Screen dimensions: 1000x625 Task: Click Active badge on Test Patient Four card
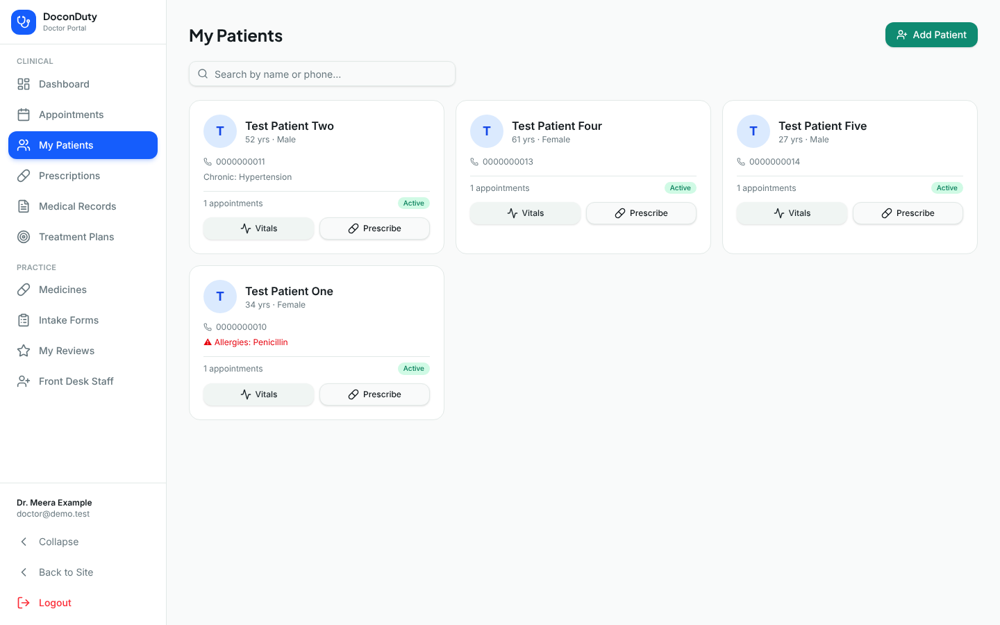(681, 188)
